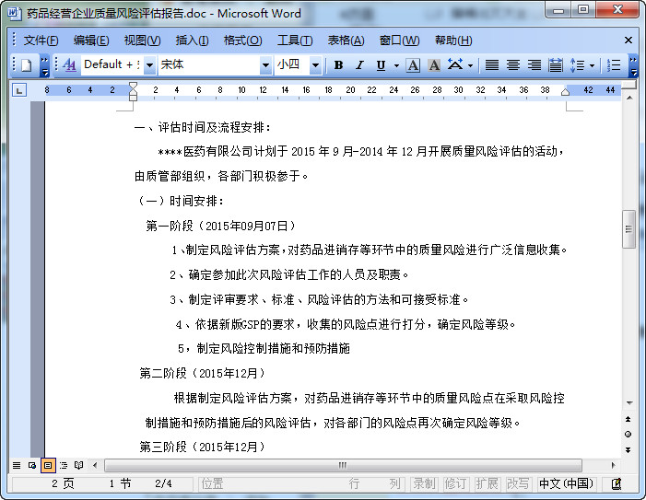This screenshot has width=646, height=500.
Task: Toggle 录制 macro recording in status bar
Action: click(x=424, y=483)
